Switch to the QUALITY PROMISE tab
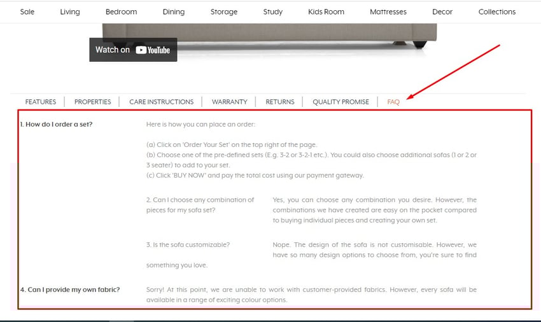 [x=341, y=102]
